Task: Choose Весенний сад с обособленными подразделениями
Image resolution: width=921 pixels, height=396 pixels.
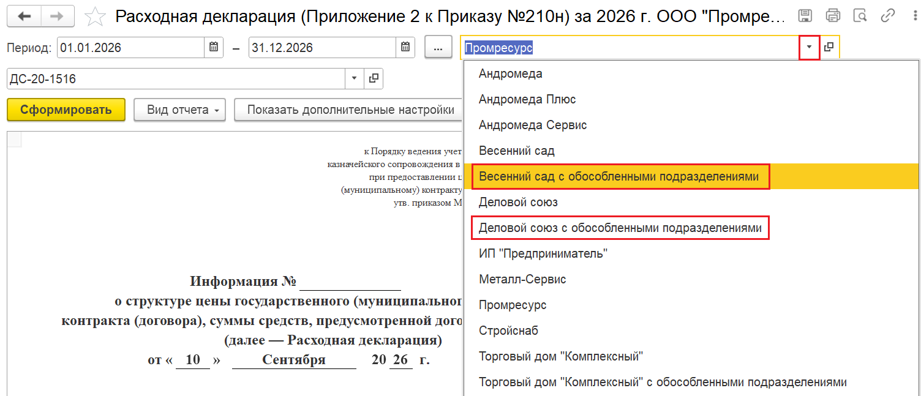Action: (690, 176)
